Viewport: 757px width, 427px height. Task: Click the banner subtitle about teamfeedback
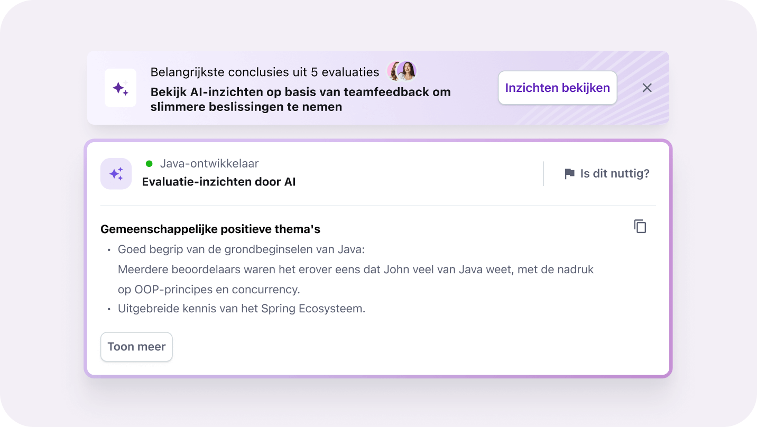click(x=300, y=98)
